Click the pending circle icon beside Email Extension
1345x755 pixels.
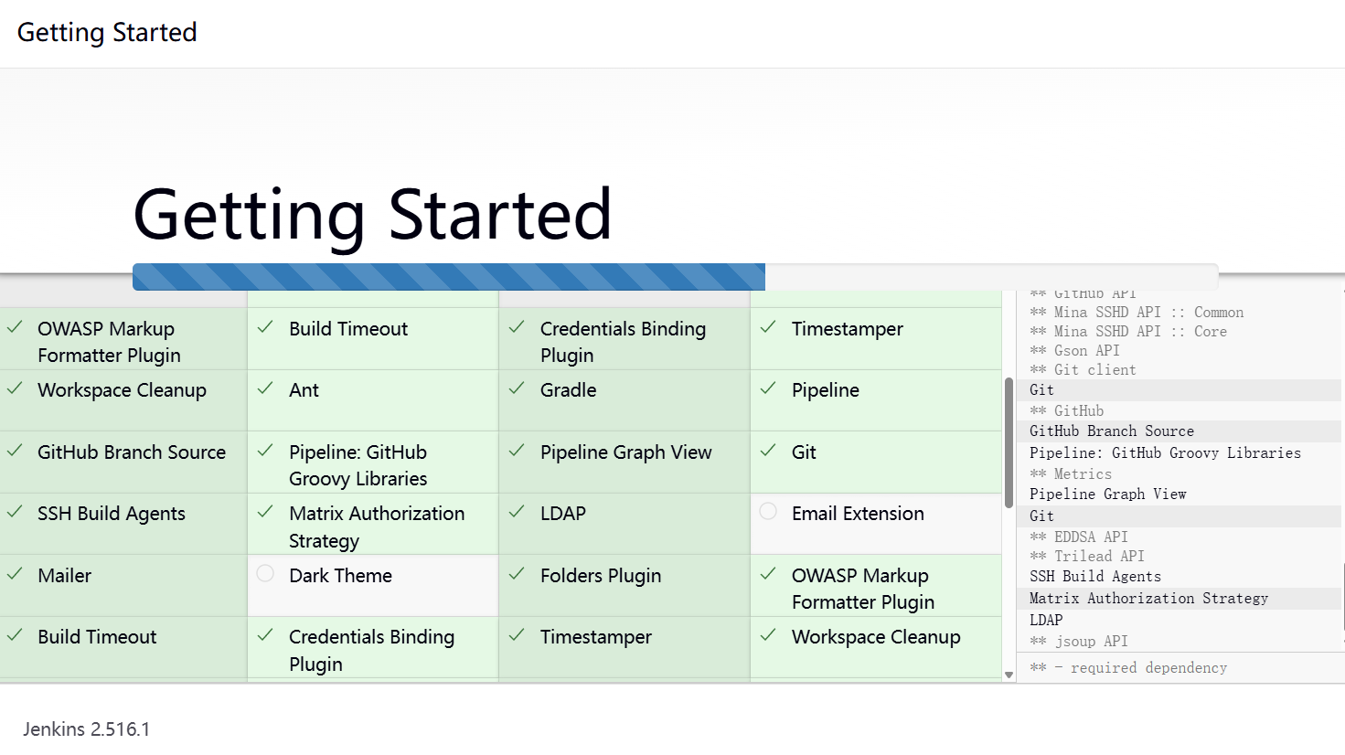(x=768, y=511)
